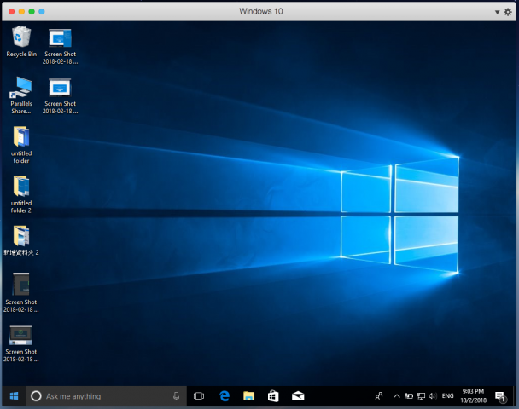Select the 新增資料夾 2 folder icon
The image size is (519, 409).
coord(21,240)
